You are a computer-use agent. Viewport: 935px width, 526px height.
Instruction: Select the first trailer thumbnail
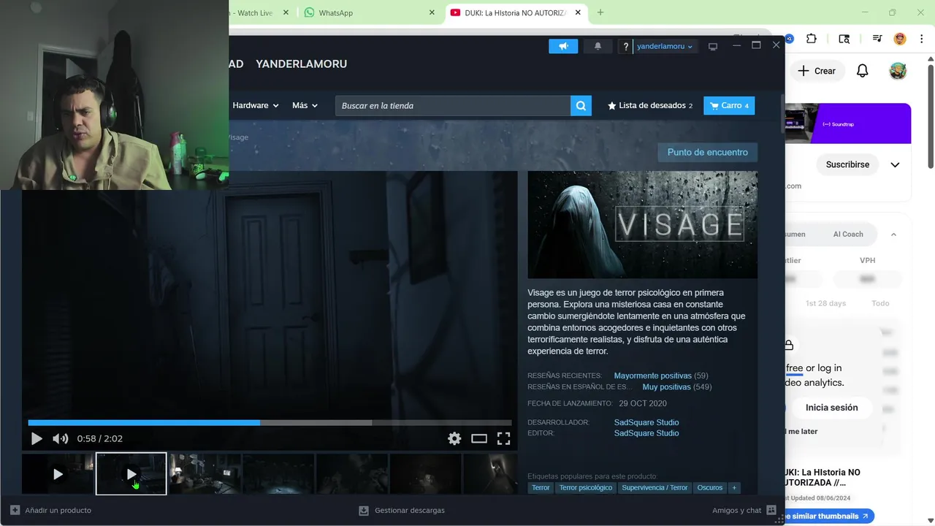tap(58, 474)
